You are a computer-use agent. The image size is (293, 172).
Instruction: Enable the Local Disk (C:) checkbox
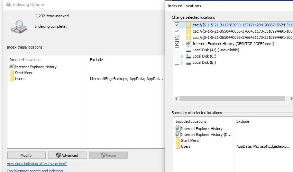pyautogui.click(x=177, y=56)
